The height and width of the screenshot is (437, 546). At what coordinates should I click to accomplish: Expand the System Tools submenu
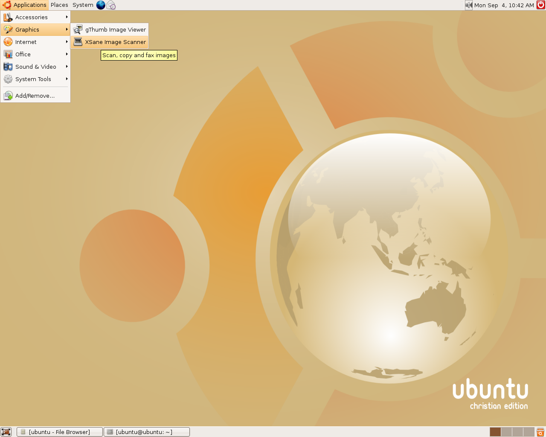click(35, 79)
